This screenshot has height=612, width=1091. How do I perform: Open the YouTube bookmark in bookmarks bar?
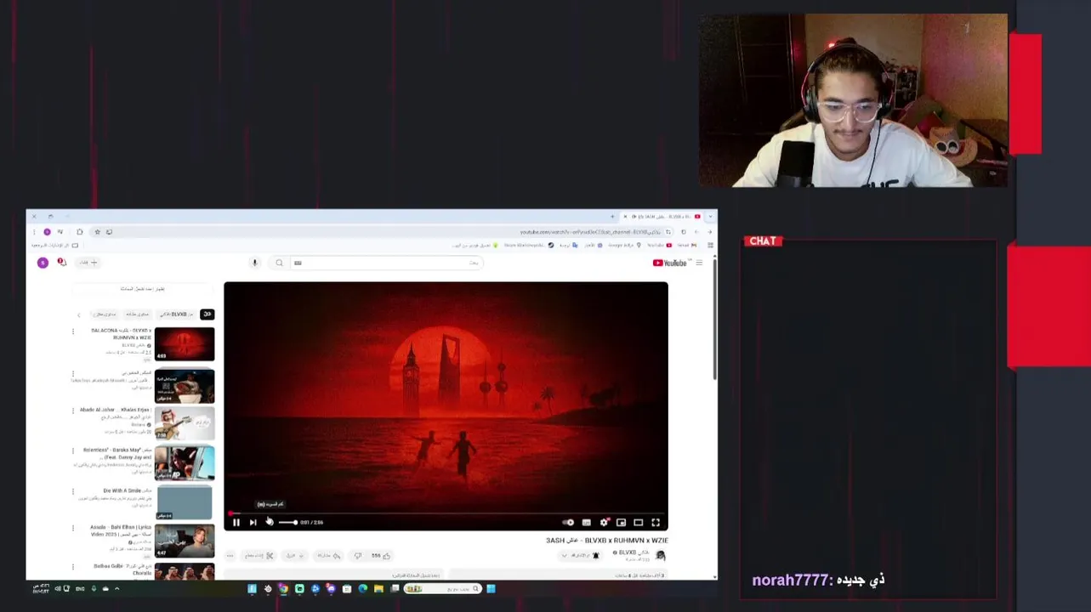[x=658, y=246]
